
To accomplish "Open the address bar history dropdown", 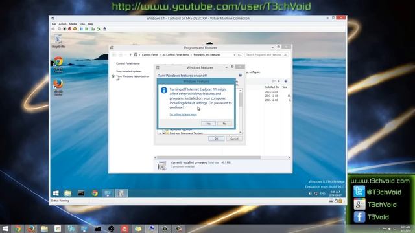I will pyautogui.click(x=235, y=54).
